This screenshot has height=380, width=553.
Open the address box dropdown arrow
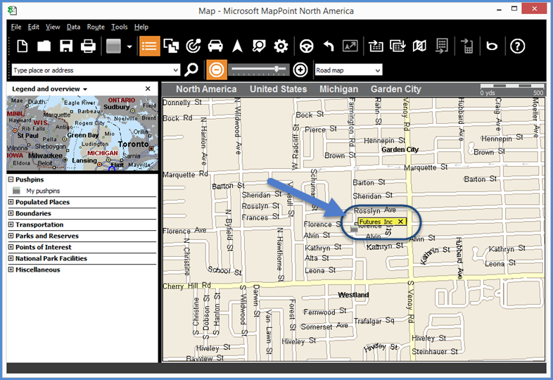pyautogui.click(x=176, y=70)
